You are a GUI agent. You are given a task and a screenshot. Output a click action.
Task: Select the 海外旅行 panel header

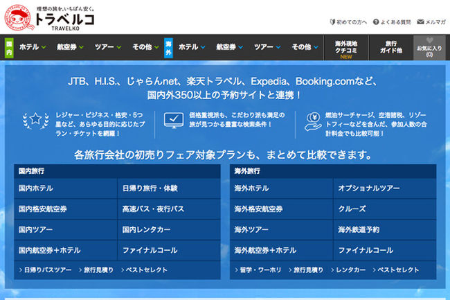point(333,171)
